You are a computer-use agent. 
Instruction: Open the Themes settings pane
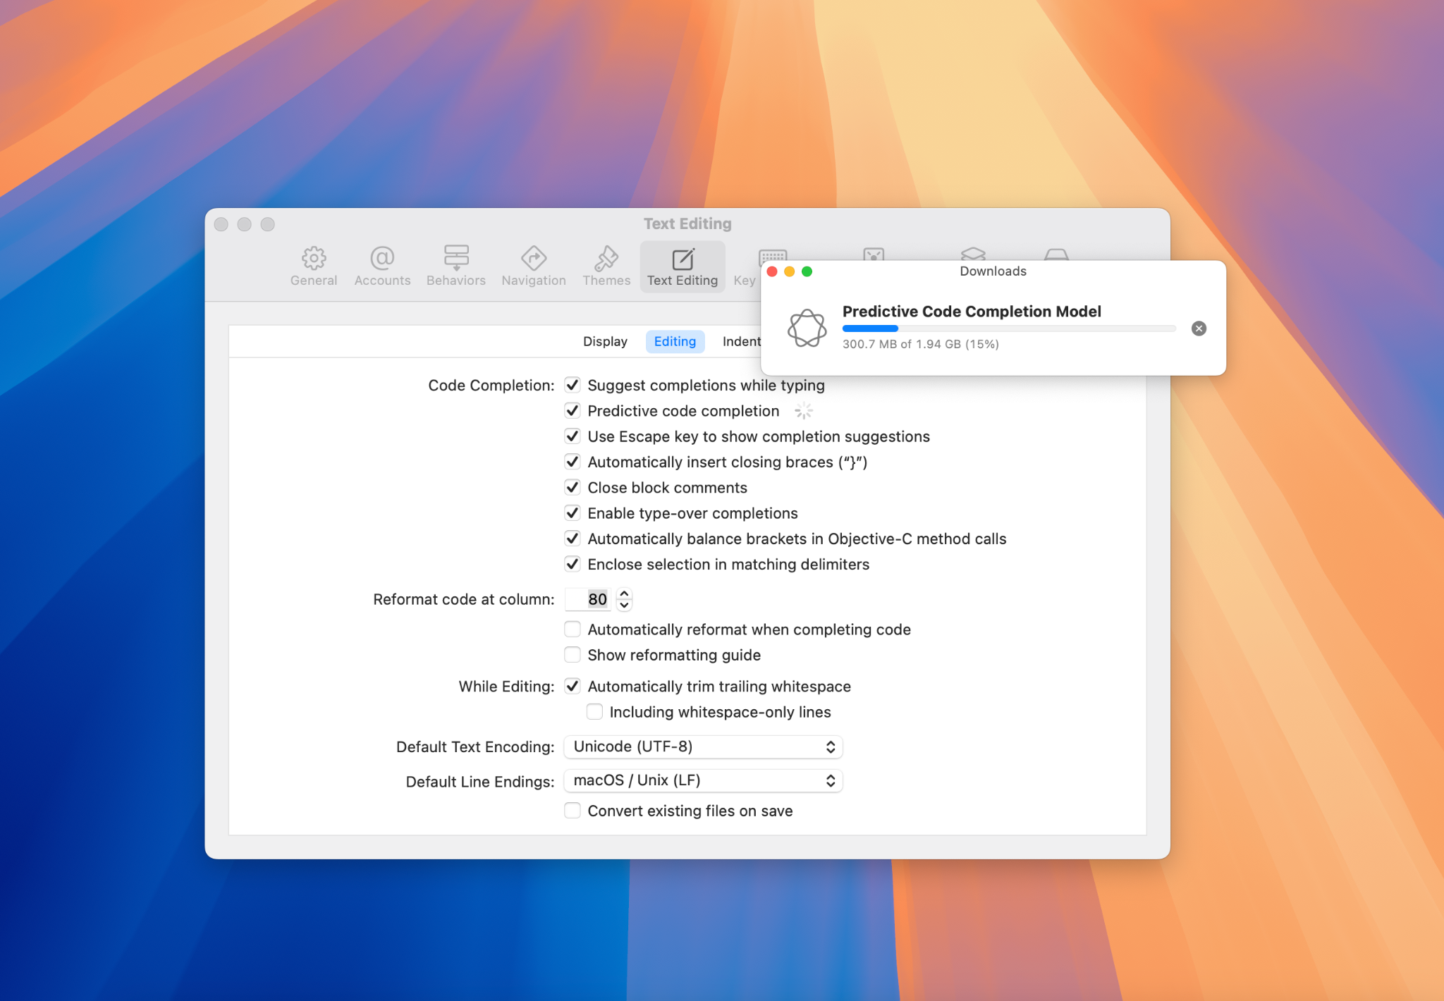(x=605, y=266)
